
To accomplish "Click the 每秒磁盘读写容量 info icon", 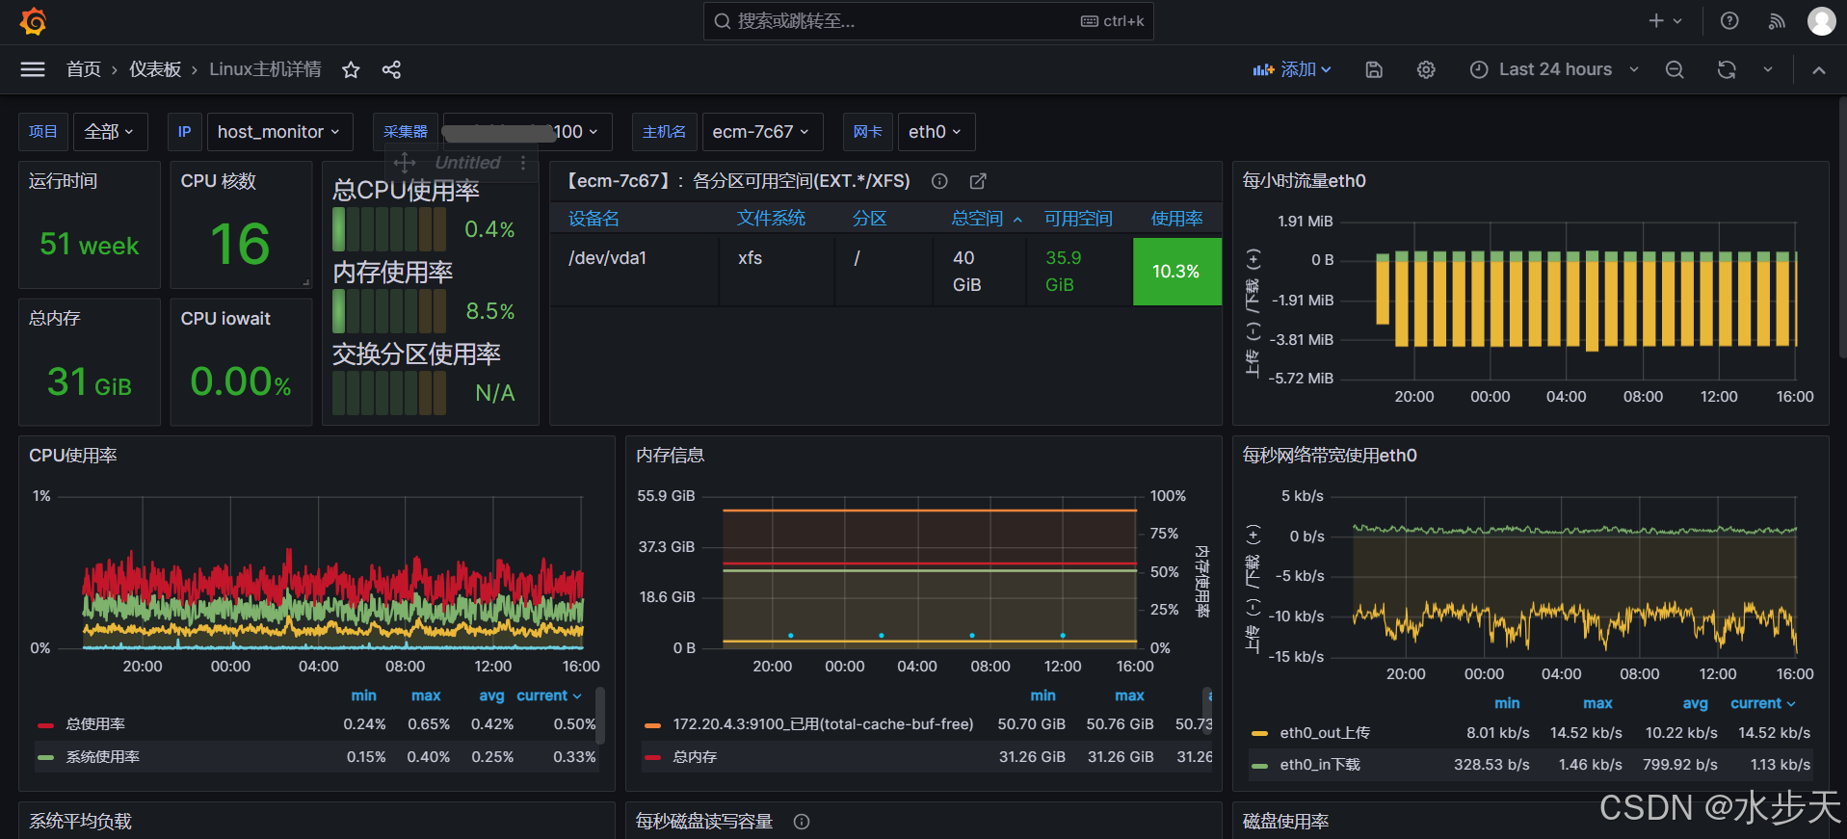I will [x=802, y=822].
